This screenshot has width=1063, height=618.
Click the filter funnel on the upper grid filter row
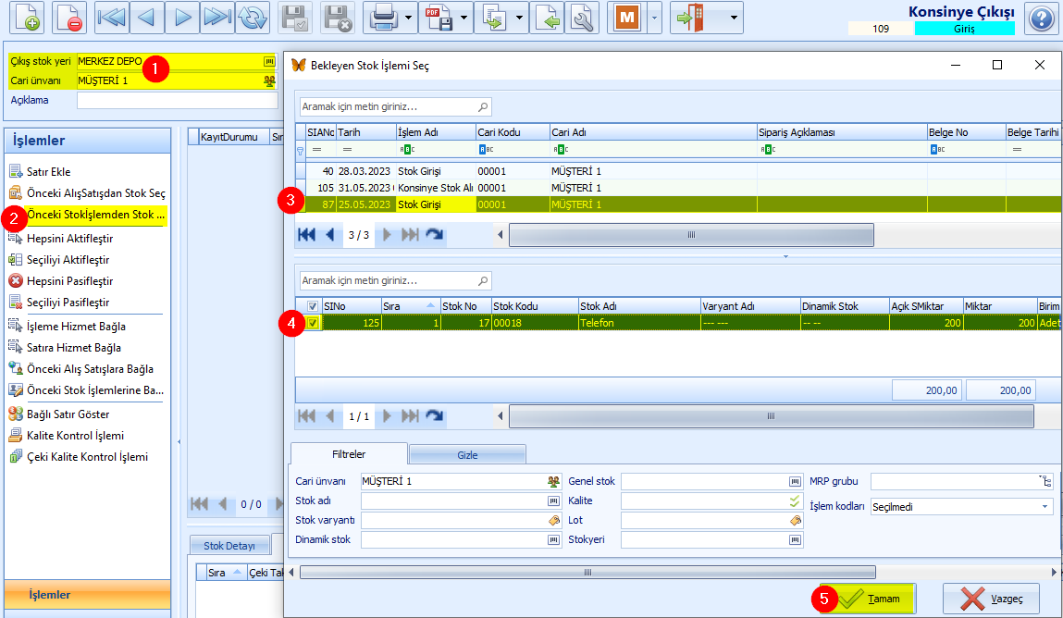click(301, 151)
